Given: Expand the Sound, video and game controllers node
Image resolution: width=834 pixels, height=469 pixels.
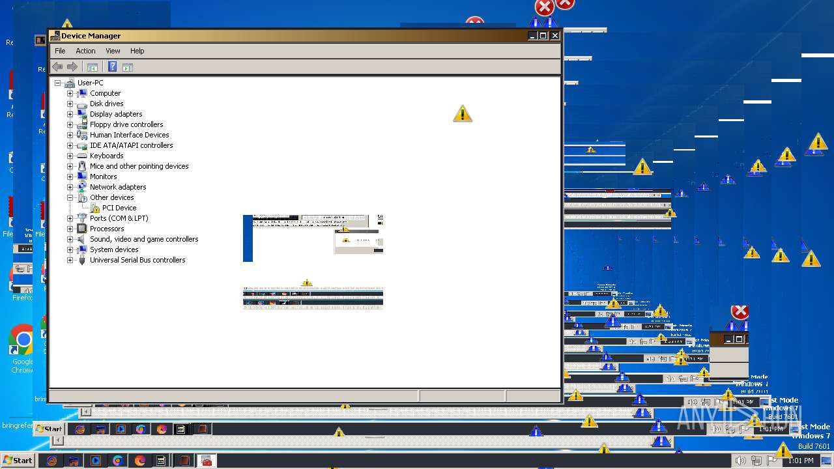Looking at the screenshot, I should coord(70,239).
